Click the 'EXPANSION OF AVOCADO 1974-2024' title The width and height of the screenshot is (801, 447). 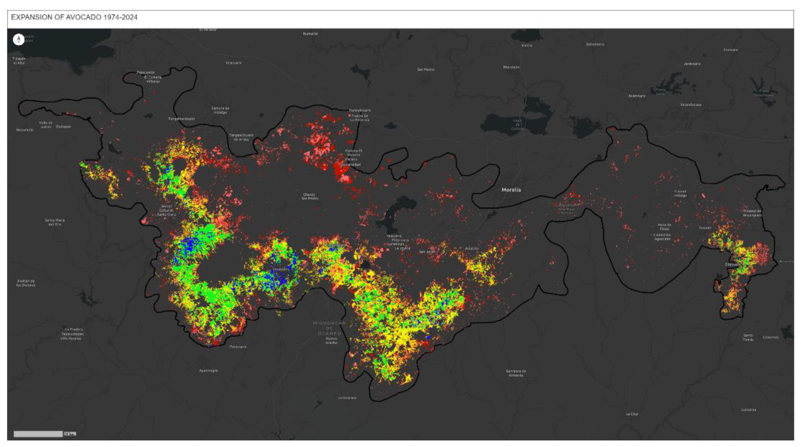[x=74, y=17]
